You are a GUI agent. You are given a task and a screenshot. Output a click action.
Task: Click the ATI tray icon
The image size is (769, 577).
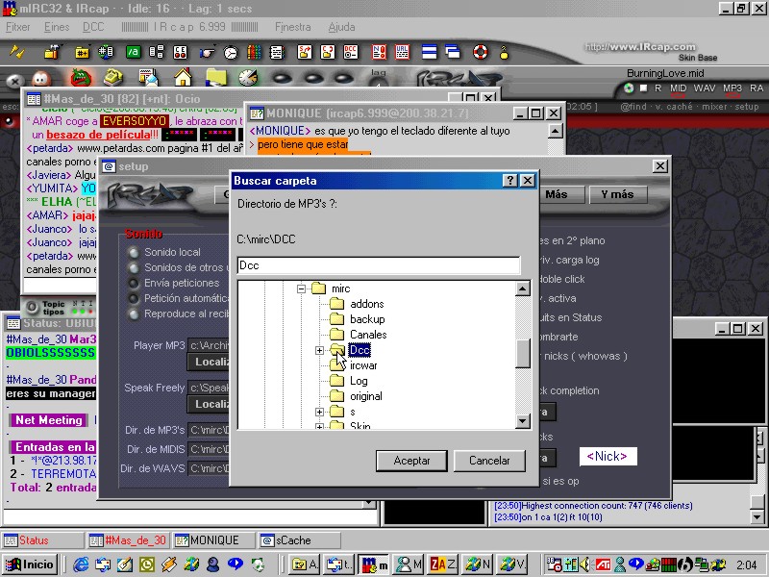point(603,564)
